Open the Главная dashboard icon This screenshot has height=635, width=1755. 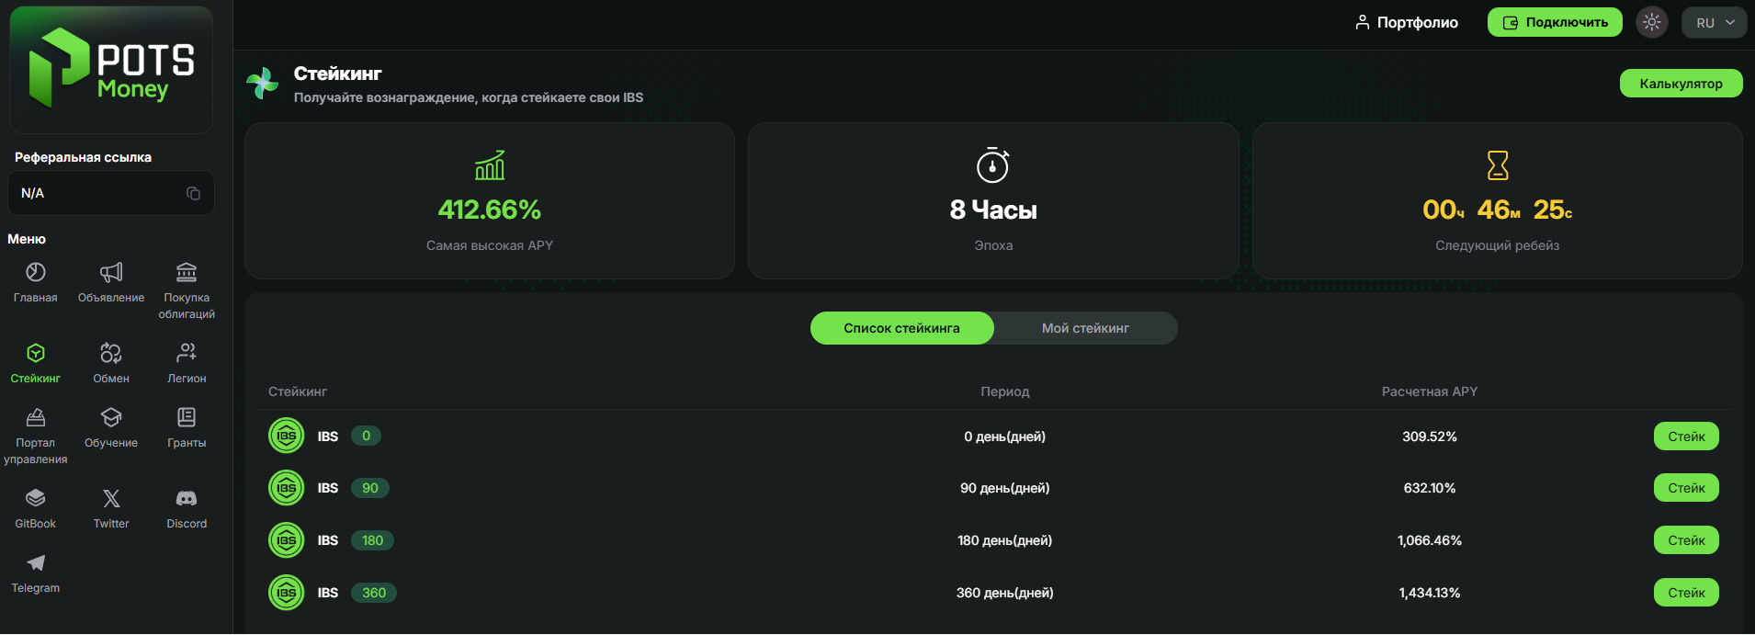36,272
